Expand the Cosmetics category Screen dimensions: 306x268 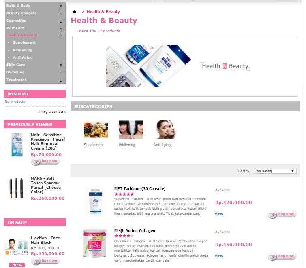pyautogui.click(x=61, y=21)
